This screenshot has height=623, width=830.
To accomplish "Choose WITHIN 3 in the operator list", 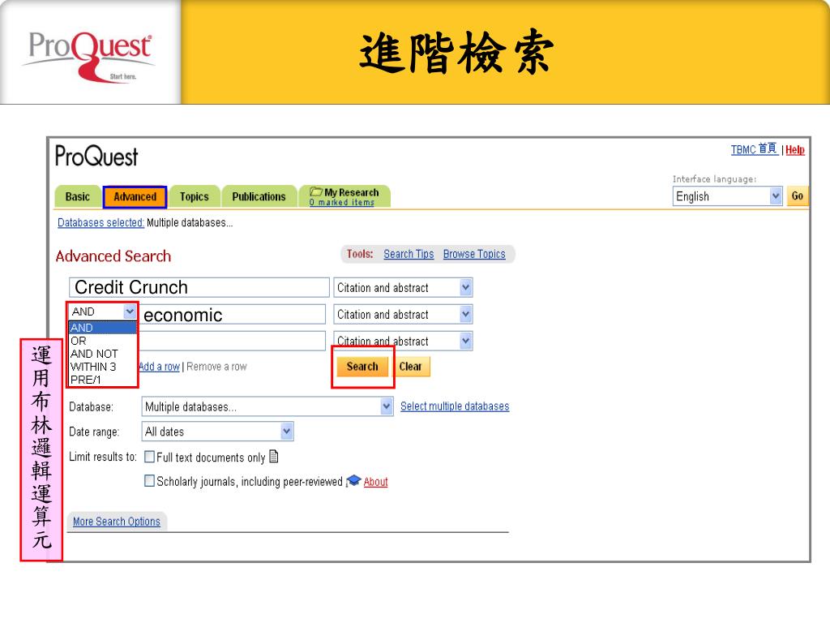I will coord(103,367).
